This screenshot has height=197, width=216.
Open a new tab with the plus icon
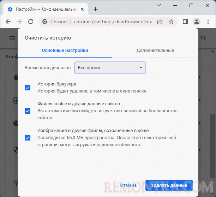click(x=96, y=9)
